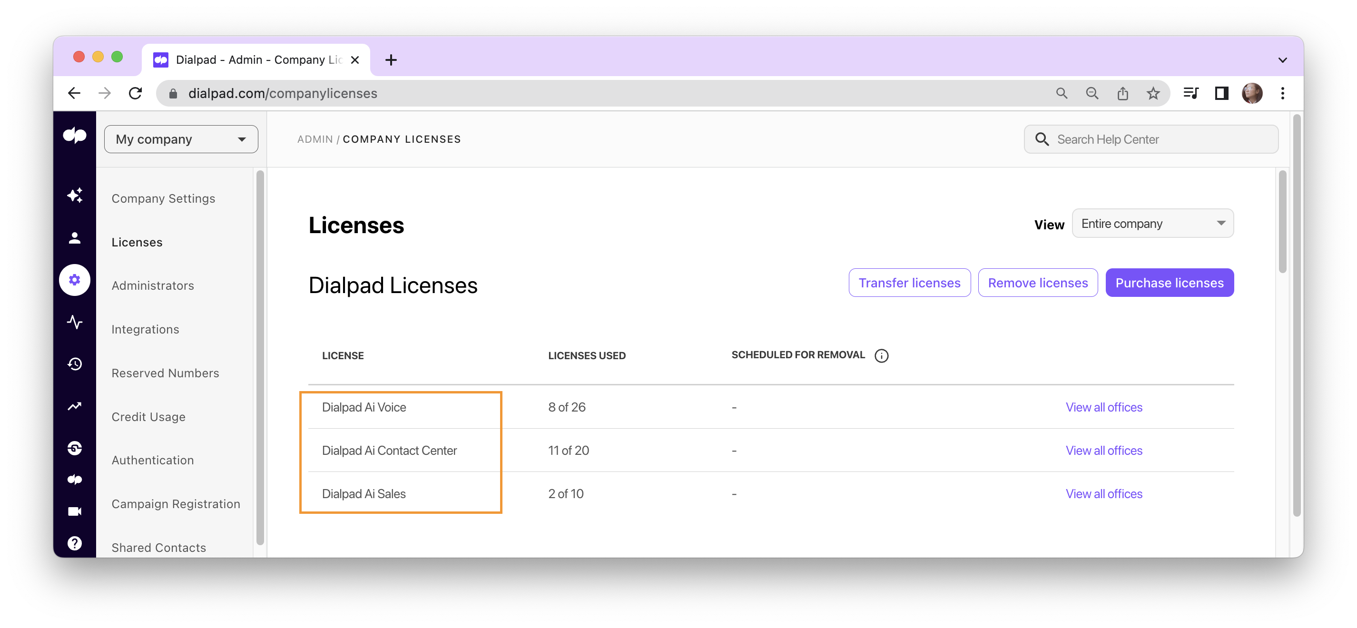Click the Dialpad Ai Sales license name
Screen dimensions: 1357x628
click(x=364, y=494)
